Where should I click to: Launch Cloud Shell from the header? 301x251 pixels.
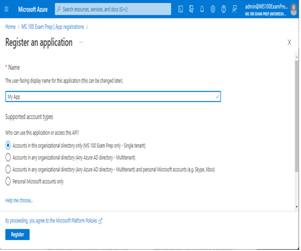[x=181, y=9]
